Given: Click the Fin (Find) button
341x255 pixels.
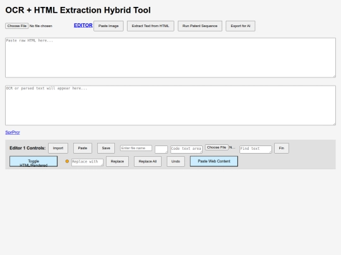Looking at the screenshot, I should coord(282,148).
